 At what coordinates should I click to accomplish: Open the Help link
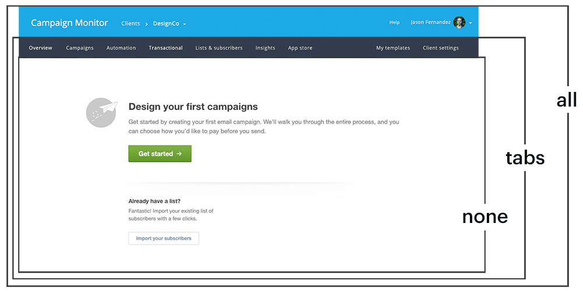(x=395, y=23)
